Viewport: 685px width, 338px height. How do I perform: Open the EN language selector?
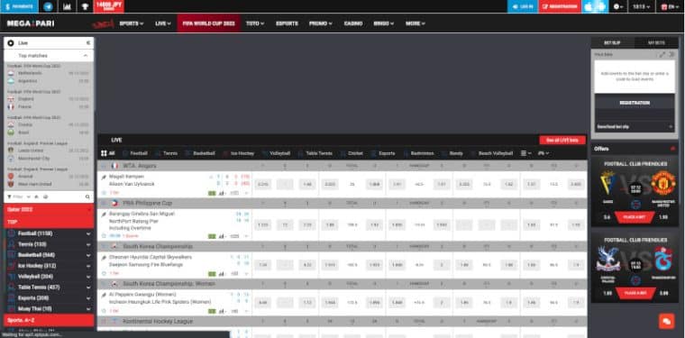pyautogui.click(x=670, y=6)
